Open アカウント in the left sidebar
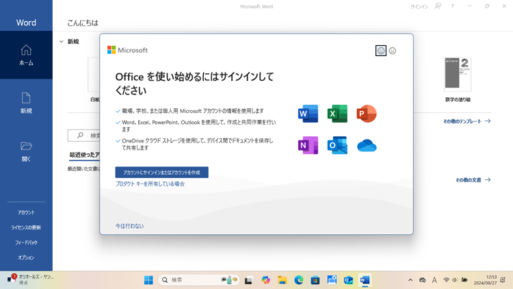The image size is (513, 289). (26, 212)
